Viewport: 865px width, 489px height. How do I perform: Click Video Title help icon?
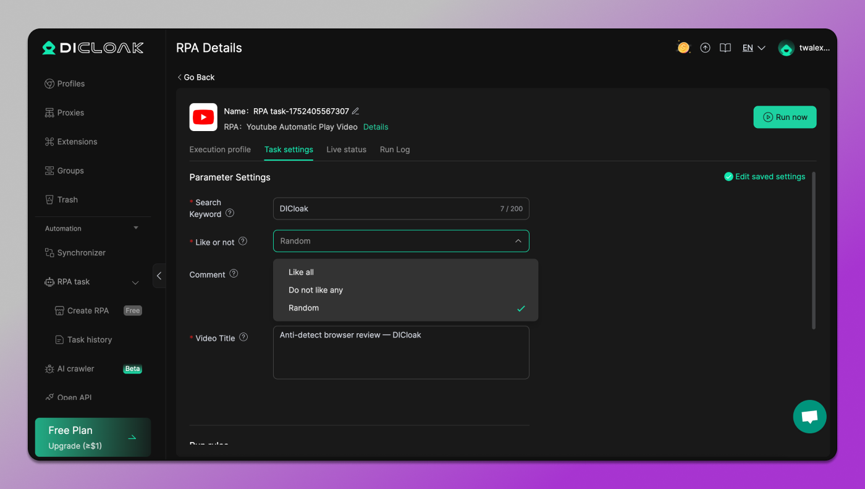[x=243, y=337]
